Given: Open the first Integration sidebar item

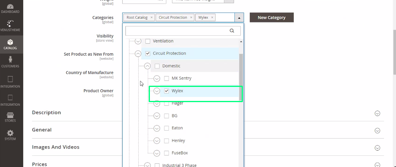Looking at the screenshot, I should pos(10,81).
